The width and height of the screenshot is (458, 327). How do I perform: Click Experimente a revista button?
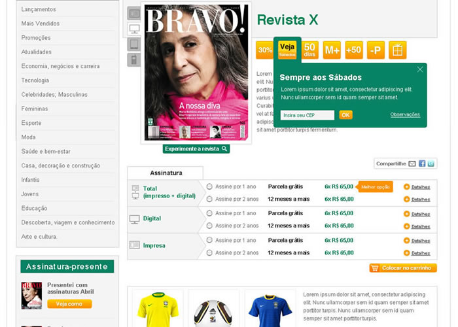point(196,149)
